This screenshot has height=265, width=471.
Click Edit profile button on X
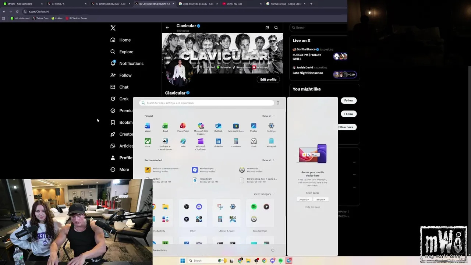pos(268,79)
